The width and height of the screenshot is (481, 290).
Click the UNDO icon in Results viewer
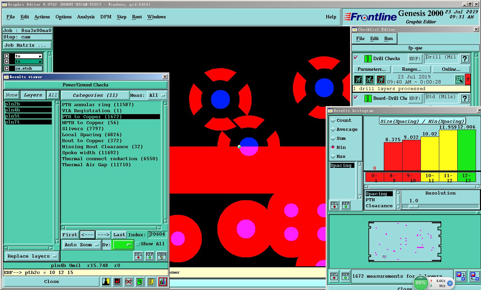point(162,256)
